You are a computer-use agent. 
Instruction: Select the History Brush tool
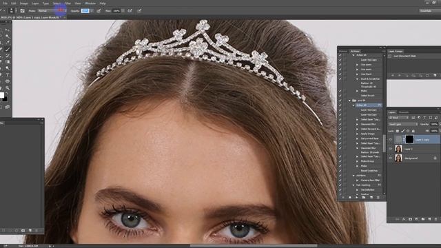click(x=8, y=55)
